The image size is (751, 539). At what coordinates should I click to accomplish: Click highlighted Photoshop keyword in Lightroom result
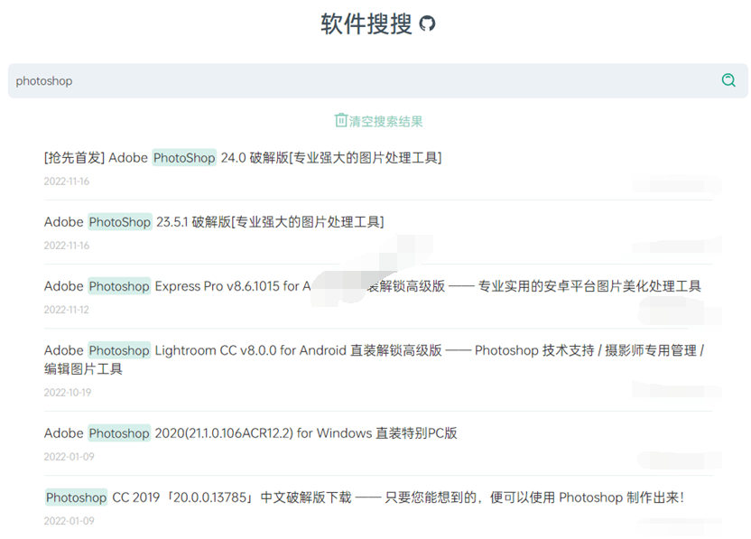pos(119,350)
